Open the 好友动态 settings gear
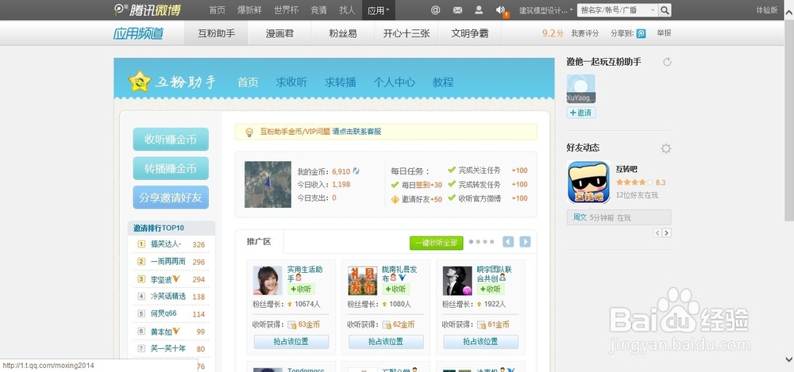794x372 pixels. coord(666,148)
